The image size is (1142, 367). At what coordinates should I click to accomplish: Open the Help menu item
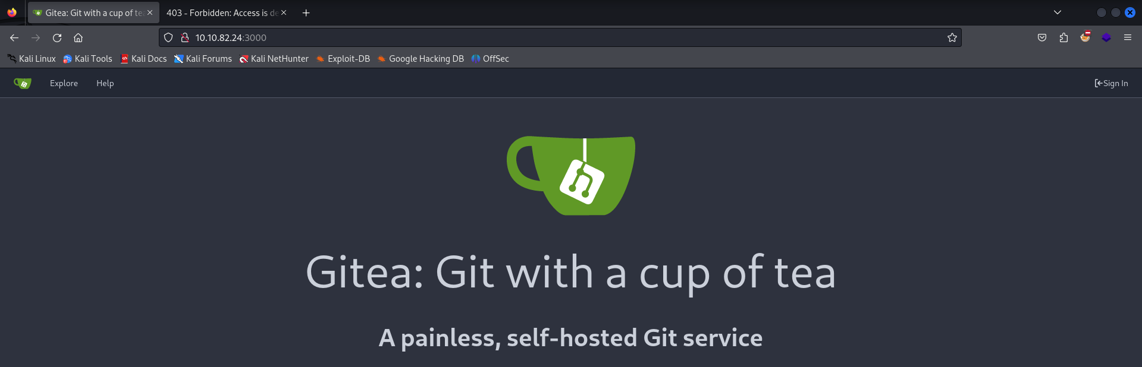[x=105, y=84]
